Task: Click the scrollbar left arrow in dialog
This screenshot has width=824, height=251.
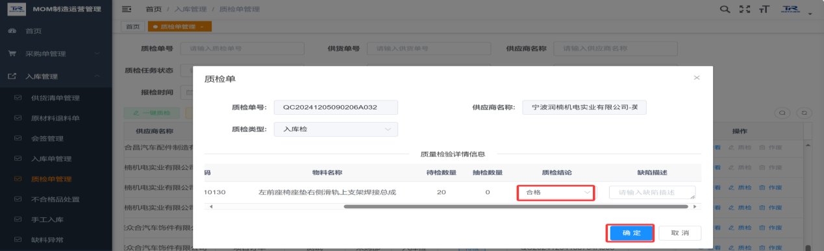Action: coord(210,206)
